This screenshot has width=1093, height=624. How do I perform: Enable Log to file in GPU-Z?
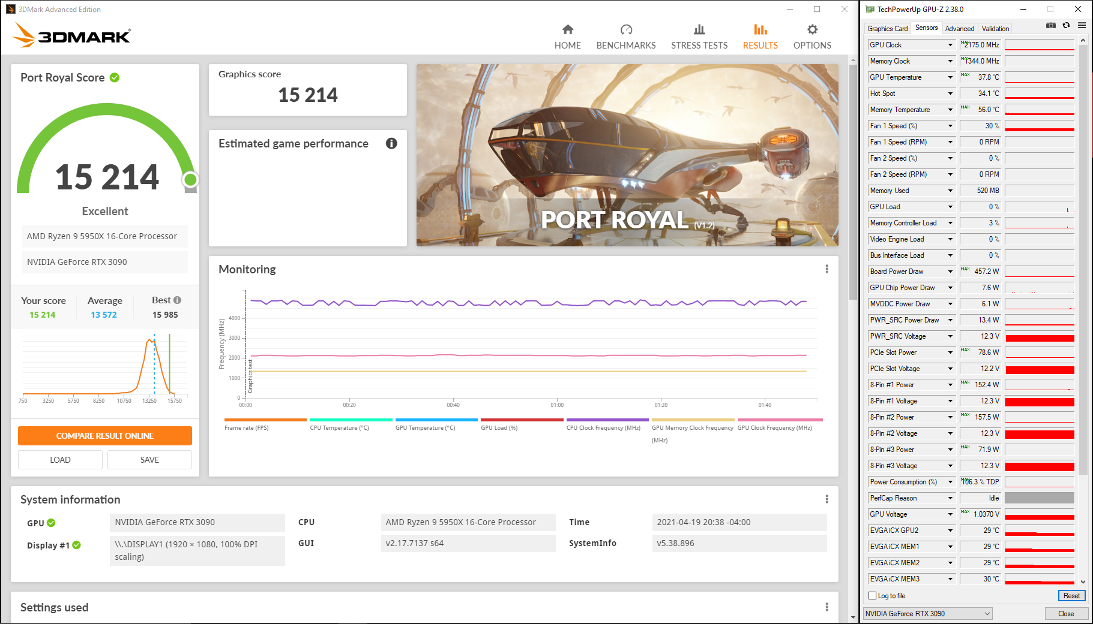pos(873,596)
